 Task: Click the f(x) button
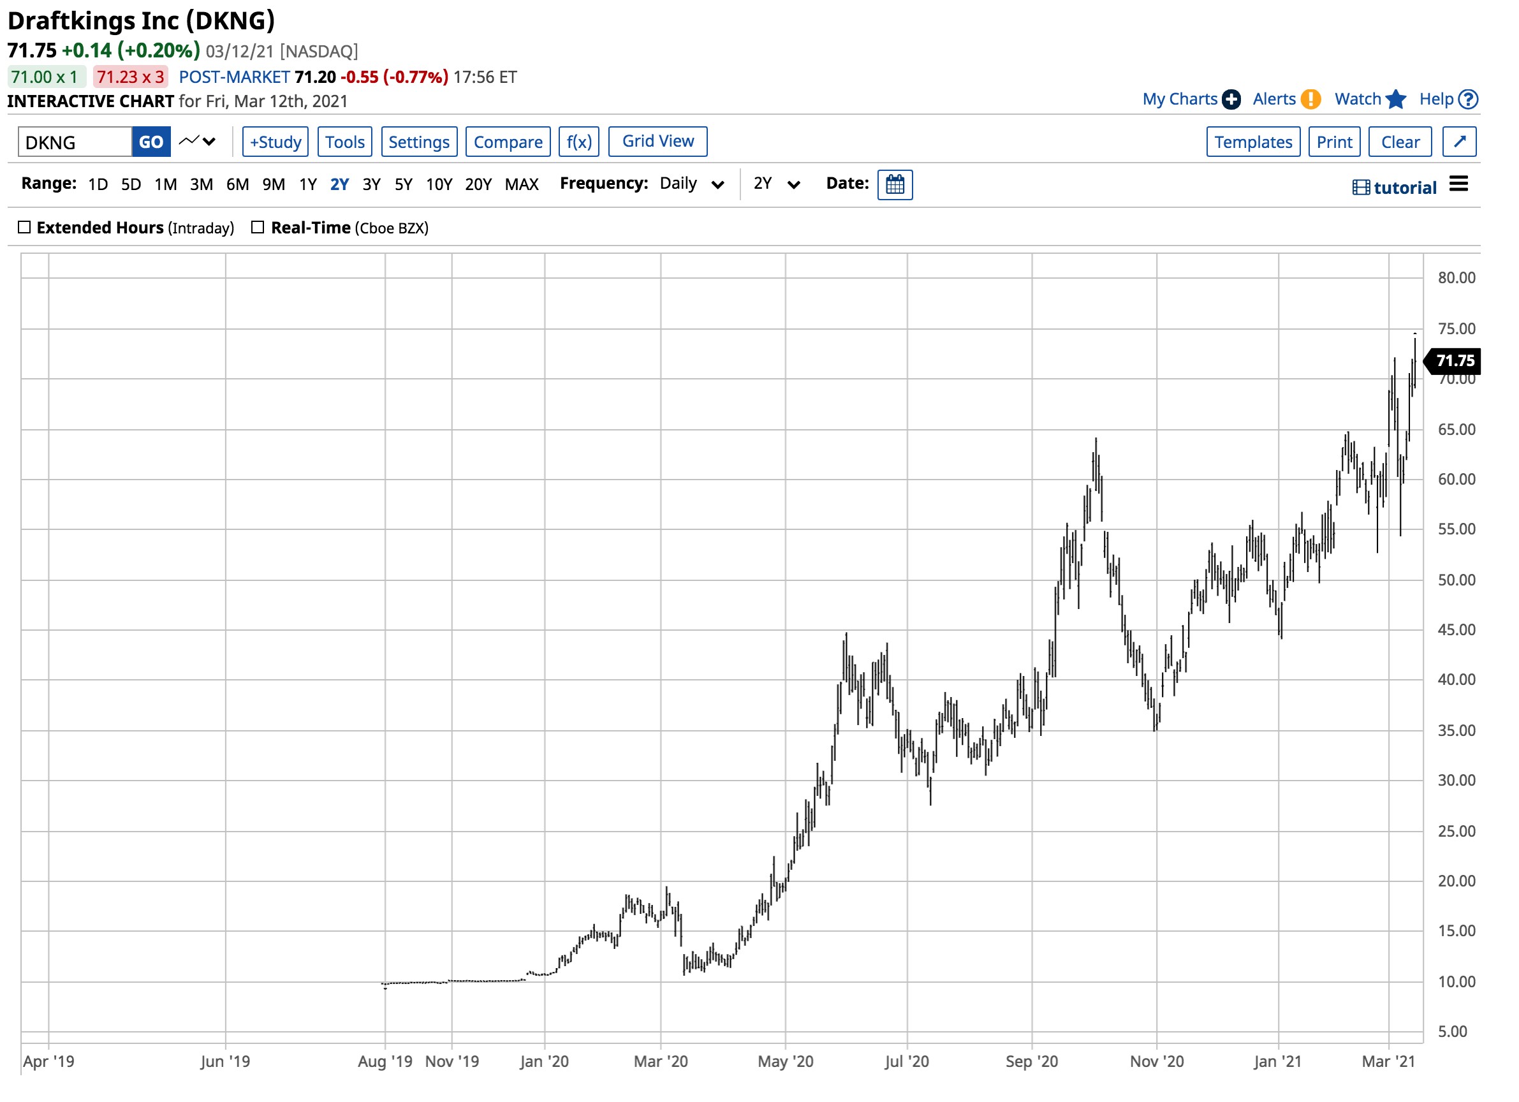tap(578, 142)
